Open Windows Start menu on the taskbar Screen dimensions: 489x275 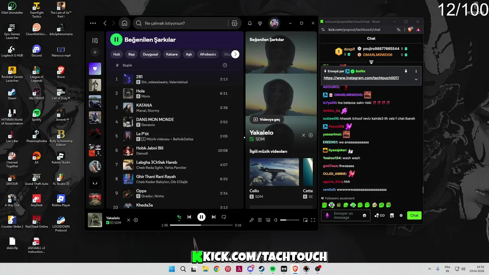172,269
